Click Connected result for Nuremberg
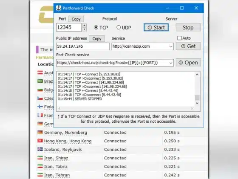Image resolution: width=238 pixels, height=179 pixels. (x=115, y=133)
